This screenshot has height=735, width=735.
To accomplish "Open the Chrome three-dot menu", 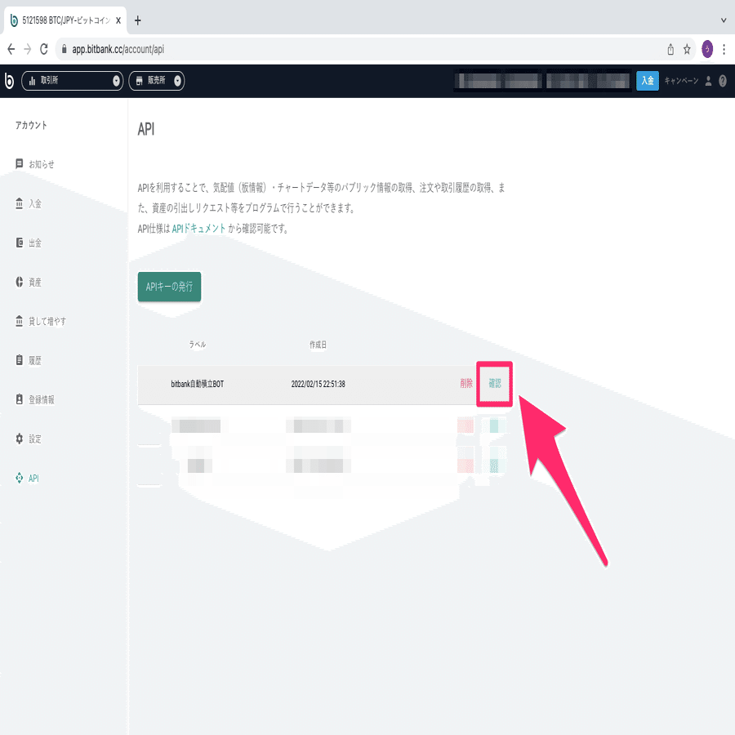I will [724, 49].
